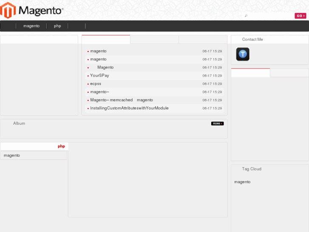
Task: Open the magento item in the navigation bar
Action: pos(31,26)
